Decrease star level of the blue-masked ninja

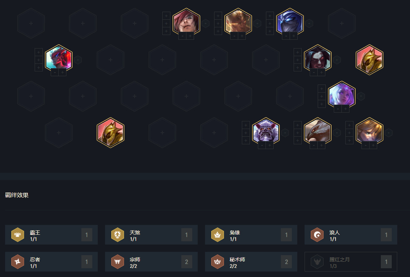pos(286,36)
